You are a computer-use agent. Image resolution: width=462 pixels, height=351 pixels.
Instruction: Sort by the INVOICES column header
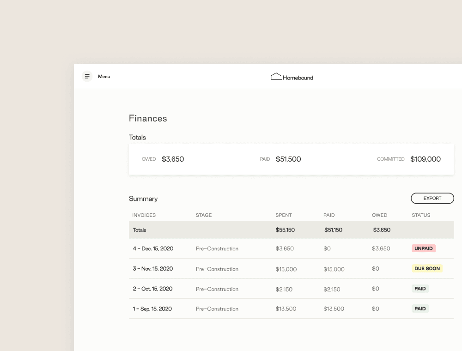[x=144, y=215]
